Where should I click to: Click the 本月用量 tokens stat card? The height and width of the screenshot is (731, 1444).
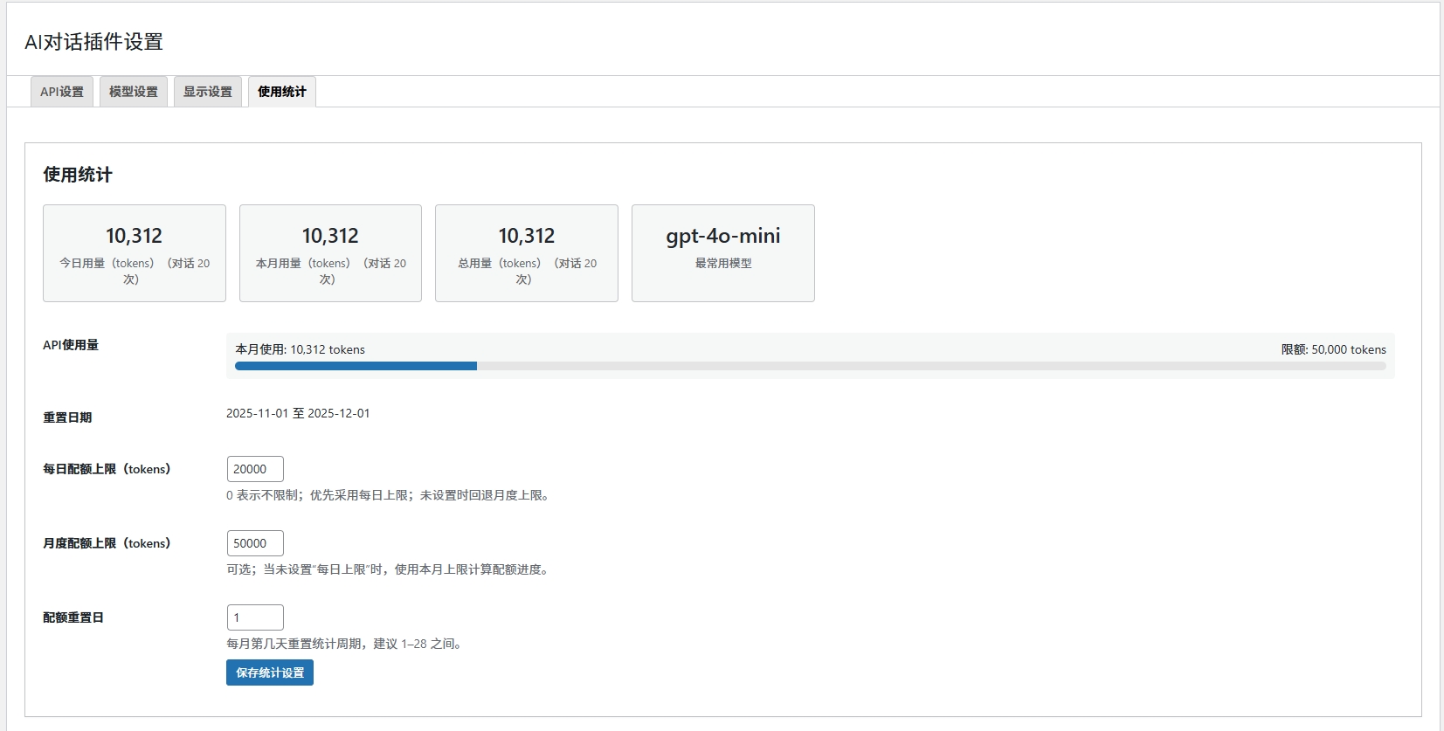(330, 253)
